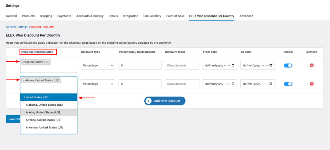
Task: Open calendar picker for first row From date
Action: tap(233, 66)
